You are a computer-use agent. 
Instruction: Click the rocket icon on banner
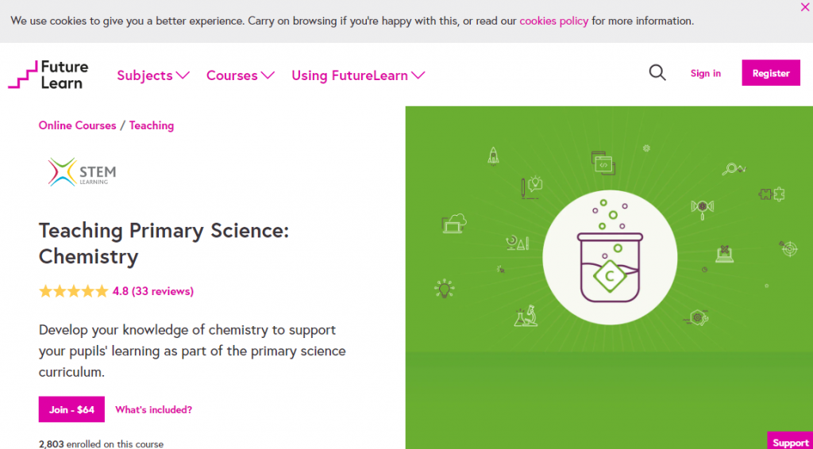(x=493, y=155)
